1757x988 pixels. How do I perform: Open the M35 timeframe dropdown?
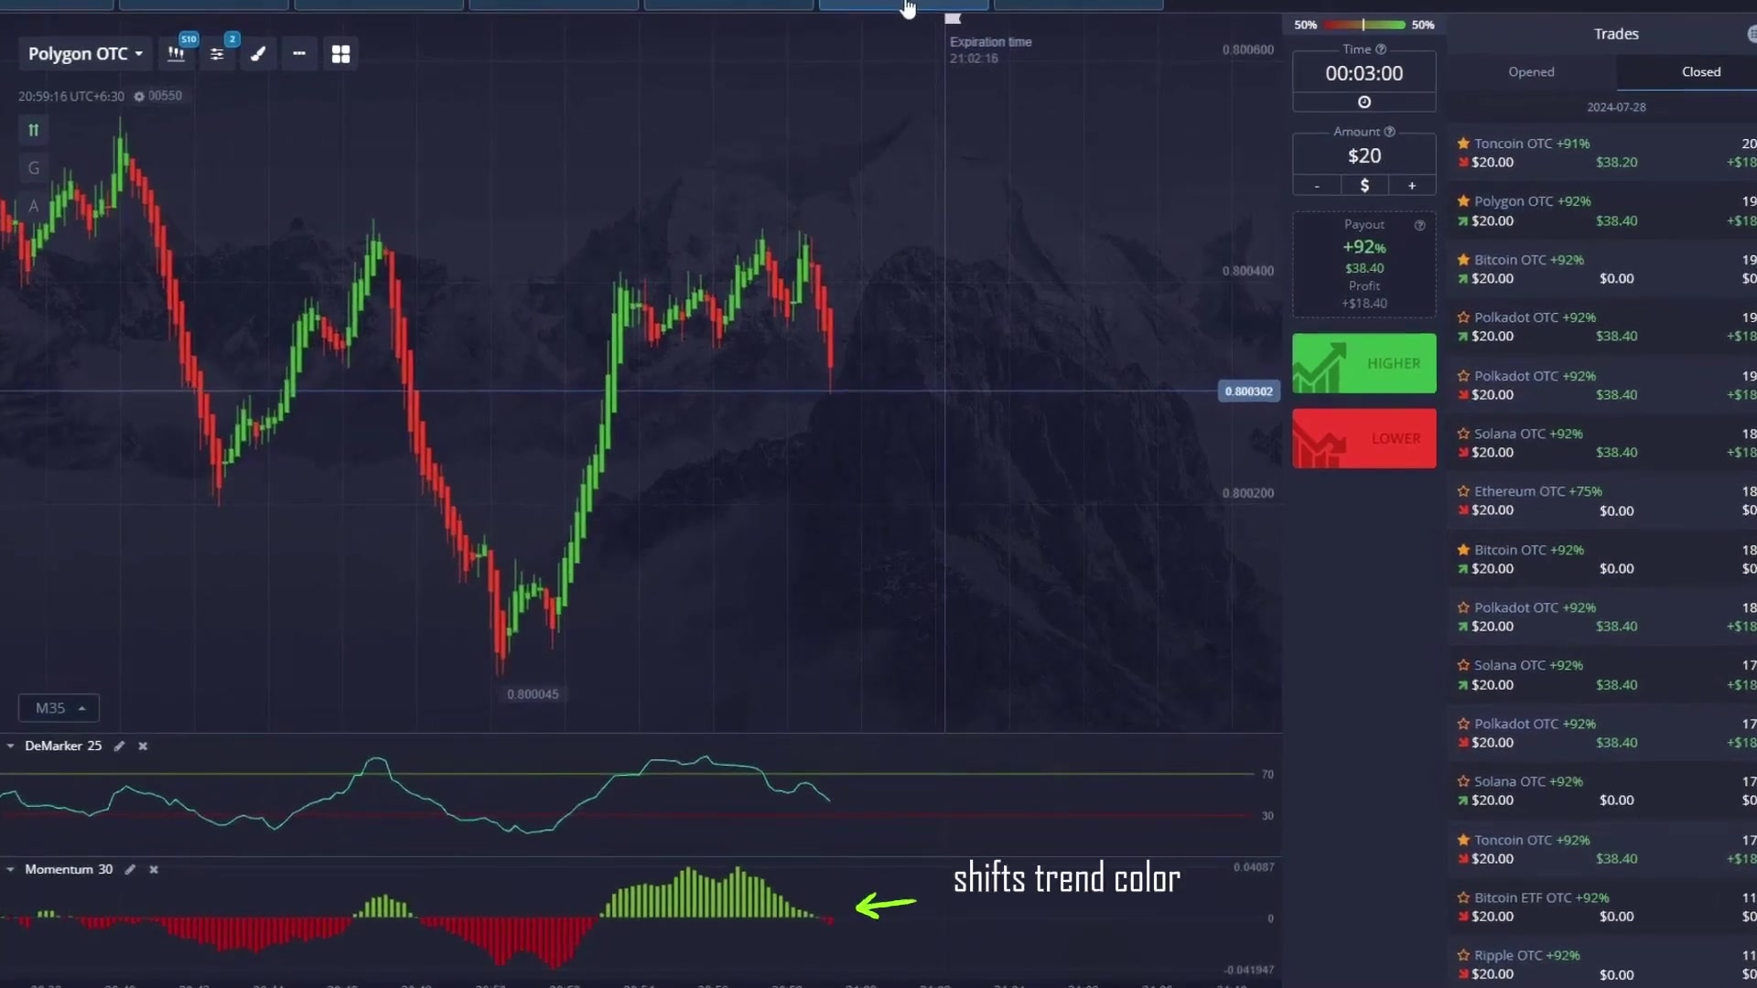(59, 708)
